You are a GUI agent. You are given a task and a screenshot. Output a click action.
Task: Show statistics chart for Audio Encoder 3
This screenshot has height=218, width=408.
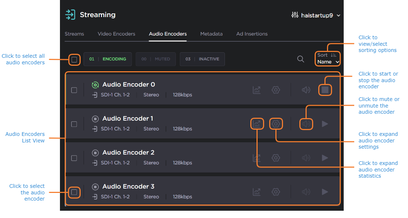(257, 192)
